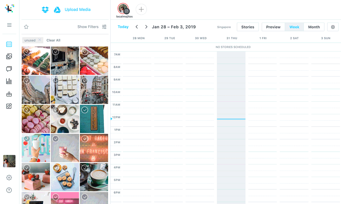Jump to Today in calendar
Image resolution: width=341 pixels, height=204 pixels.
pos(123,27)
